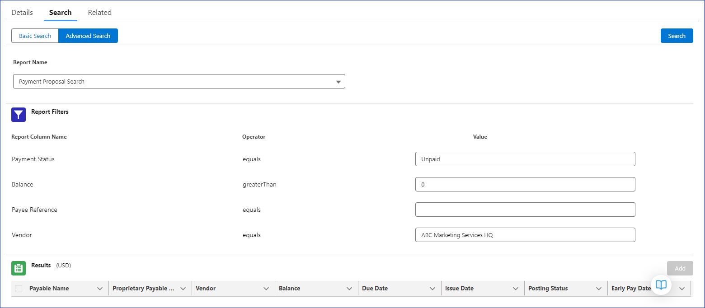Open the floating book help icon

click(661, 285)
